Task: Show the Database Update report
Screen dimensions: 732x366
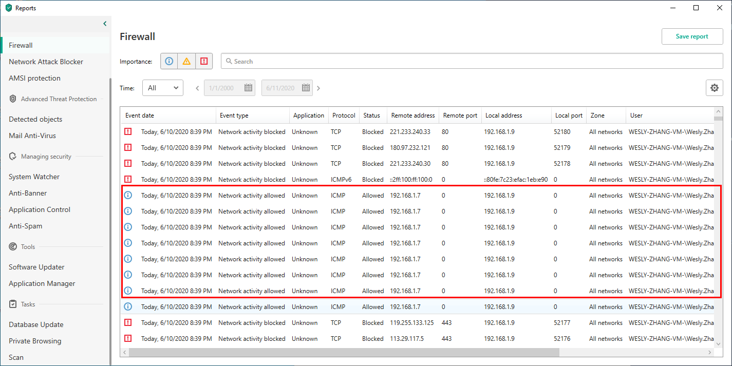Action: point(36,324)
